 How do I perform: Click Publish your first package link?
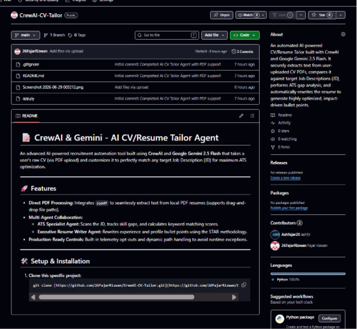pyautogui.click(x=289, y=208)
